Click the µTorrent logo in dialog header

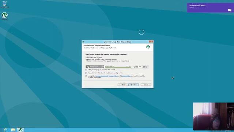[148, 47]
